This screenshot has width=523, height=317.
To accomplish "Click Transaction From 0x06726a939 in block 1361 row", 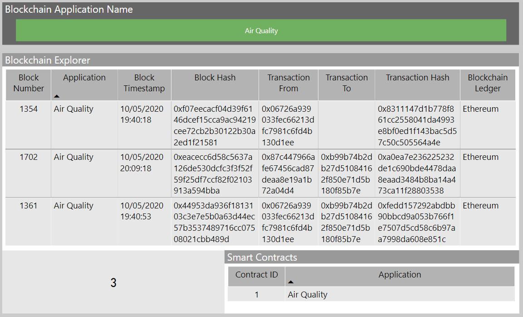I will 288,222.
